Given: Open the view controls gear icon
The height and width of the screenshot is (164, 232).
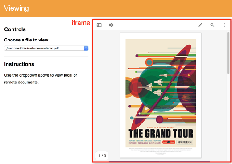Looking at the screenshot, I should pos(111,25).
